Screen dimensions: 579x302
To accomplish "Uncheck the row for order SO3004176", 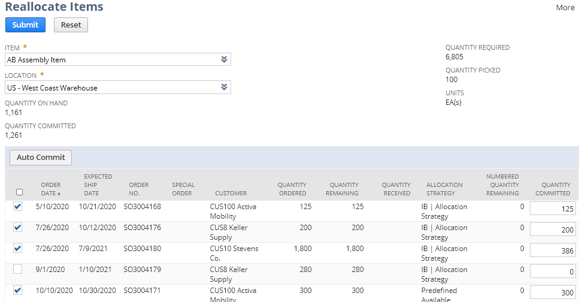I will 18,228.
